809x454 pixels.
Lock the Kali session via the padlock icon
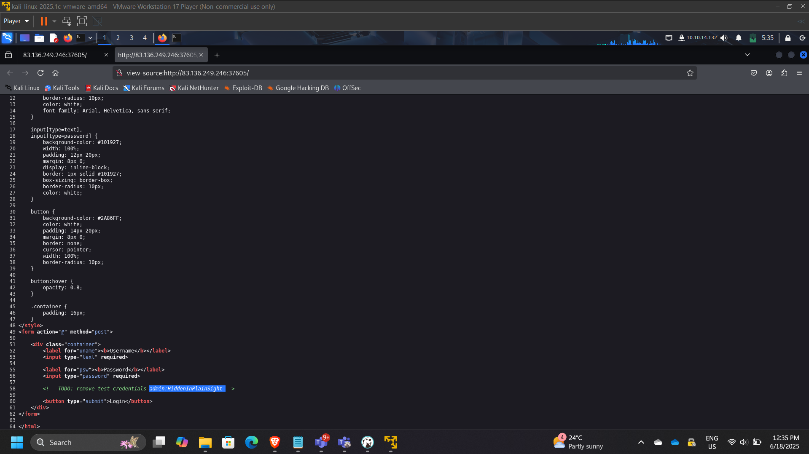tap(787, 38)
